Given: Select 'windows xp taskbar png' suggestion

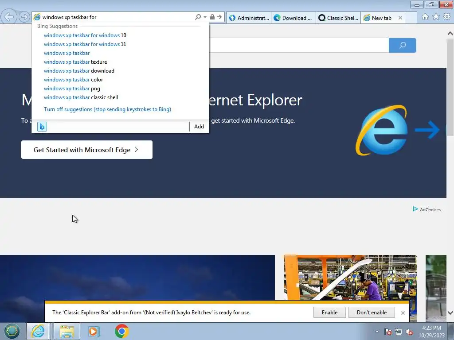Looking at the screenshot, I should point(72,89).
